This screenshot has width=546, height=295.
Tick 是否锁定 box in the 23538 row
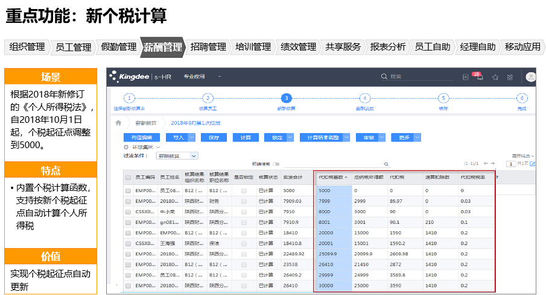point(244,265)
